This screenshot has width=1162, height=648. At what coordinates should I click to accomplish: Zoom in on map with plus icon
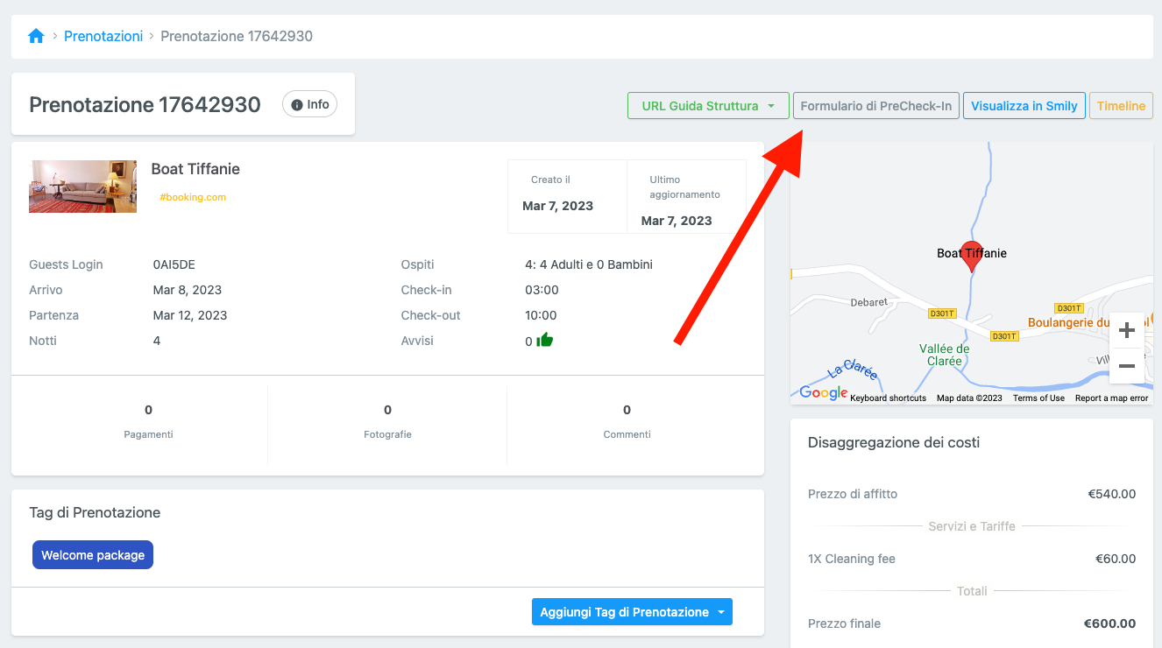click(1127, 331)
